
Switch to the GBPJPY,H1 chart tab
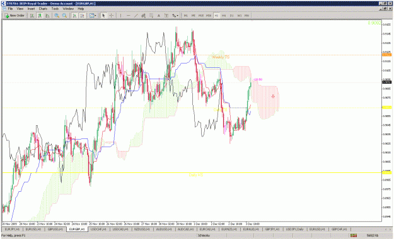pos(272,229)
